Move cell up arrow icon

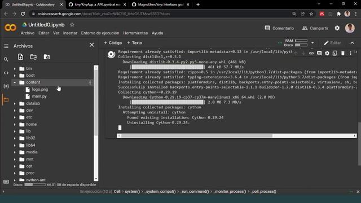point(296,53)
